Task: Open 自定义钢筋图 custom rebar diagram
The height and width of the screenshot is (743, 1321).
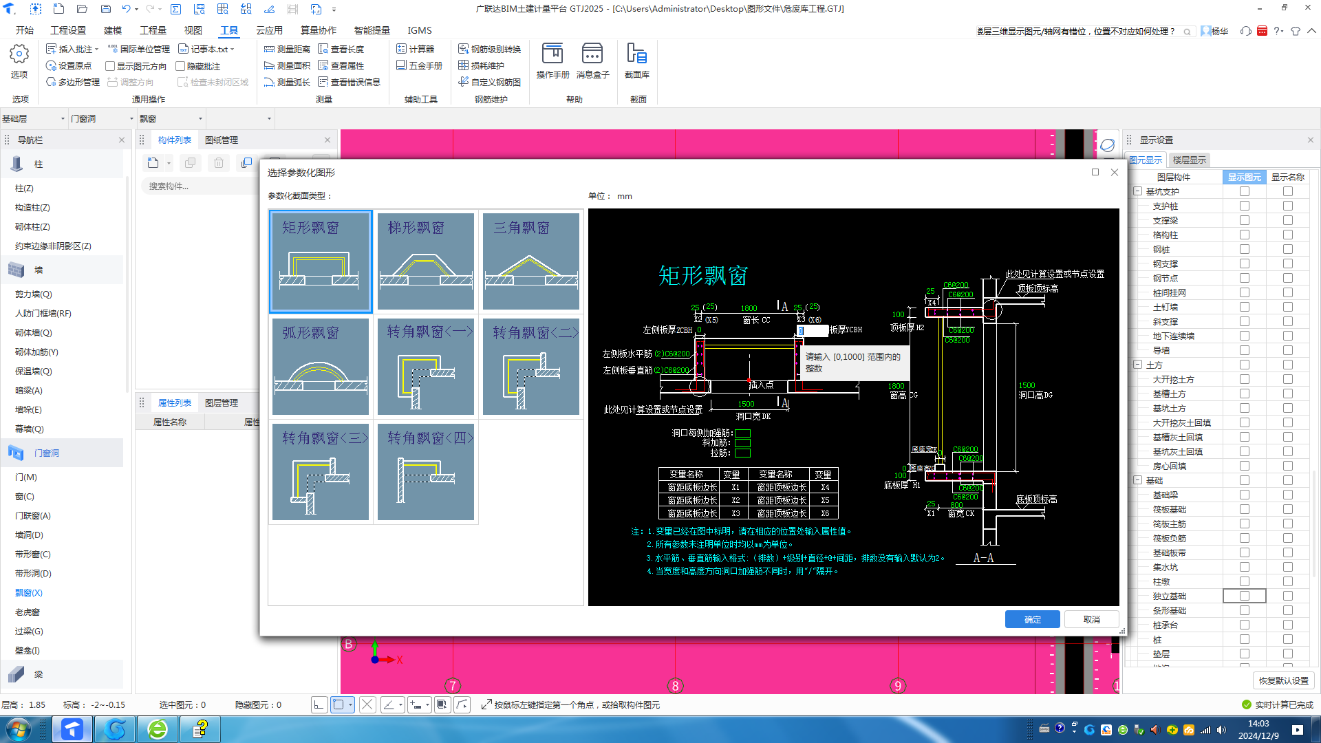Action: pos(490,82)
